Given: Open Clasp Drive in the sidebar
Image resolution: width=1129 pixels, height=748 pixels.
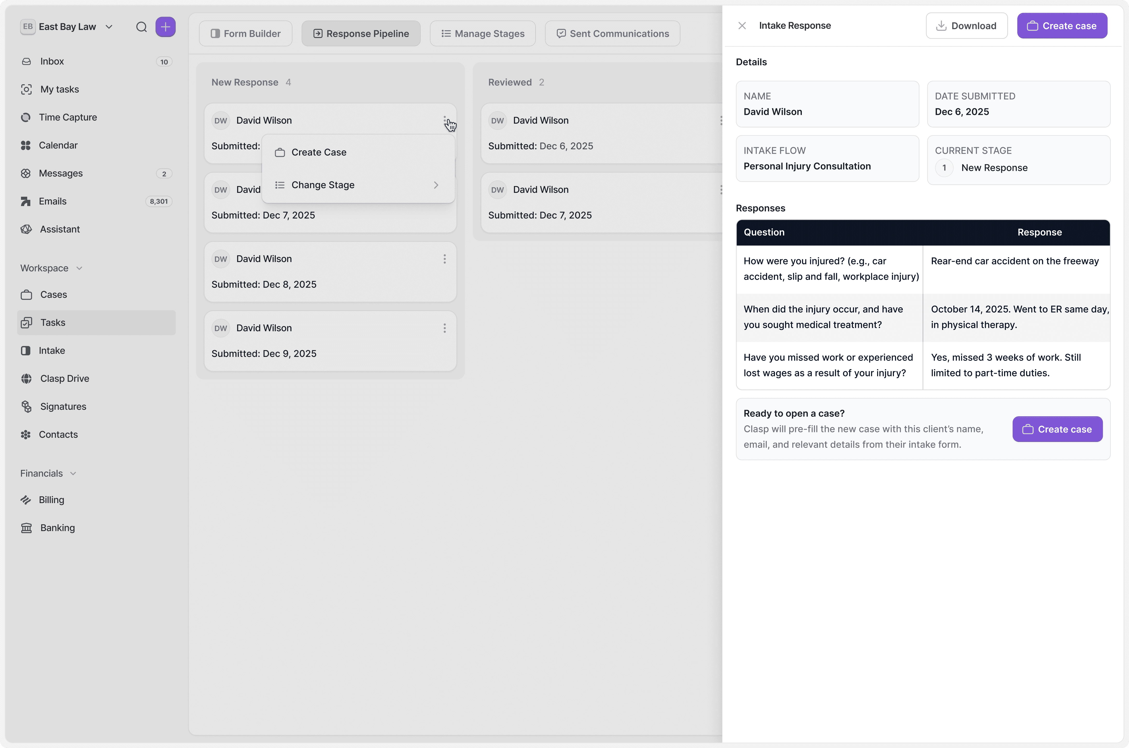Looking at the screenshot, I should [96, 379].
